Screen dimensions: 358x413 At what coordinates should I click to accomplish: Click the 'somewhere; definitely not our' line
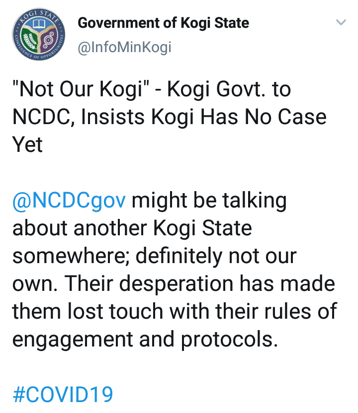[154, 256]
